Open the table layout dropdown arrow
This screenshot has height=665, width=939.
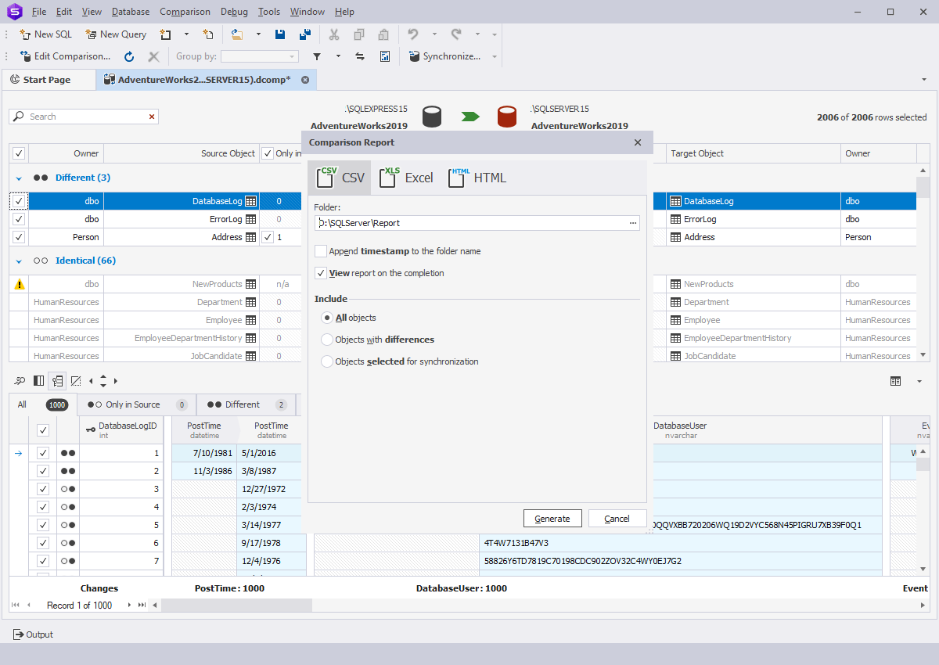tap(919, 381)
